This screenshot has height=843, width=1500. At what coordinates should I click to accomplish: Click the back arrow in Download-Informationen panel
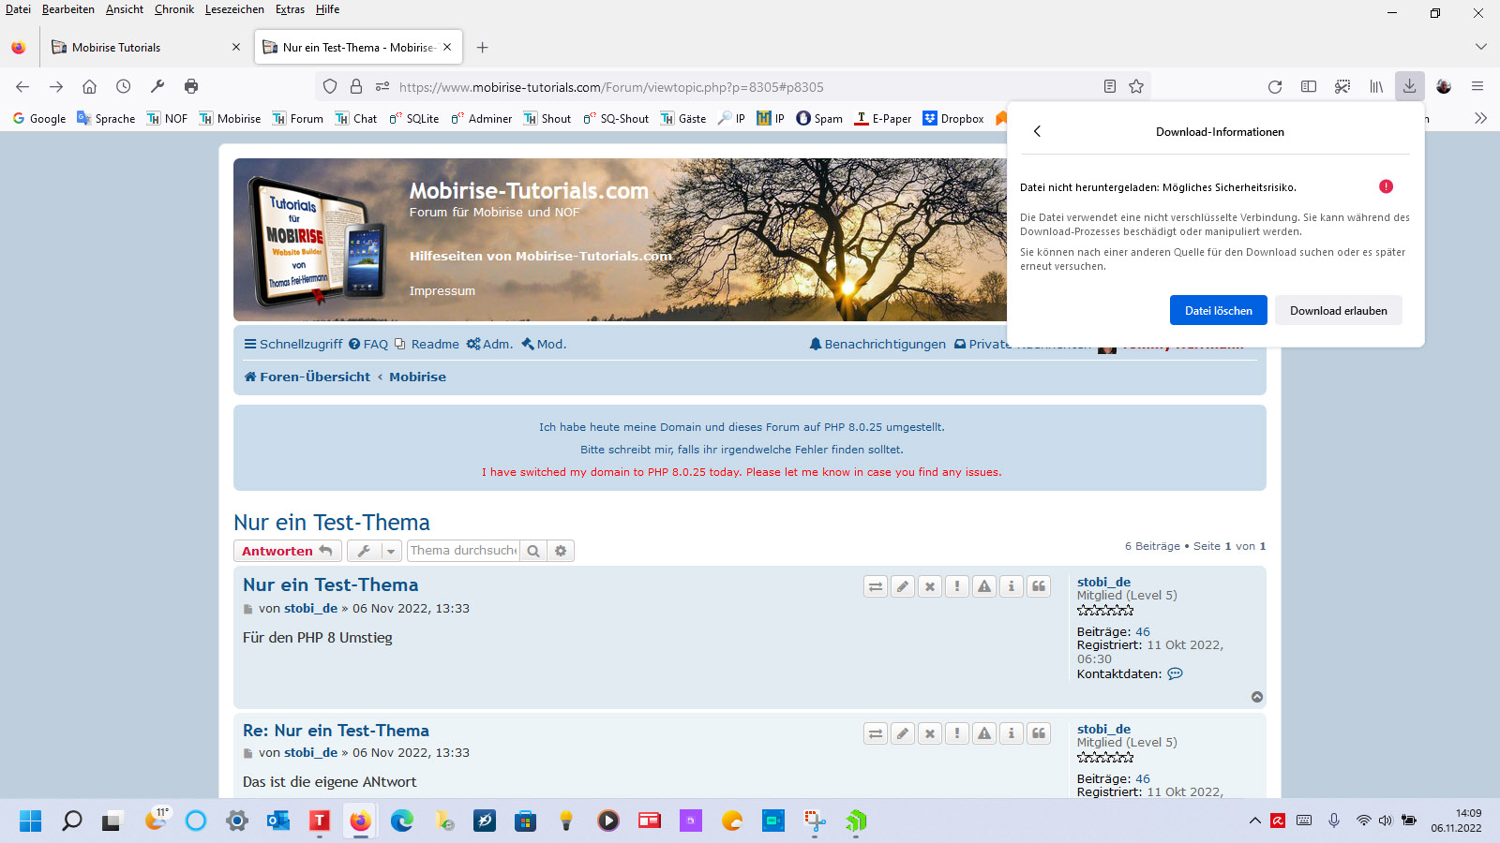pos(1037,131)
